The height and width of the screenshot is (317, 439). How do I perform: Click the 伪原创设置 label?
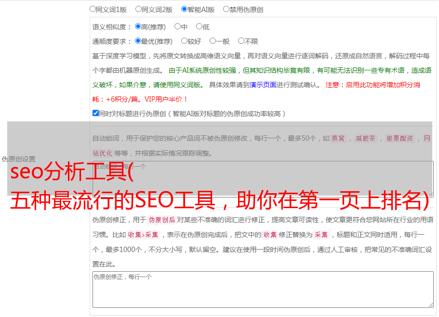tap(18, 159)
